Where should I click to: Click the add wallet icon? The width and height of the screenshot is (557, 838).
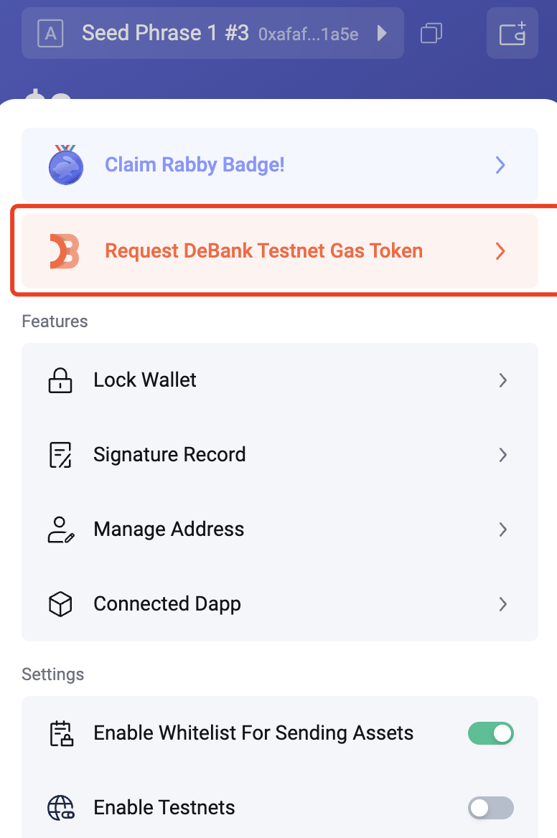(x=512, y=33)
